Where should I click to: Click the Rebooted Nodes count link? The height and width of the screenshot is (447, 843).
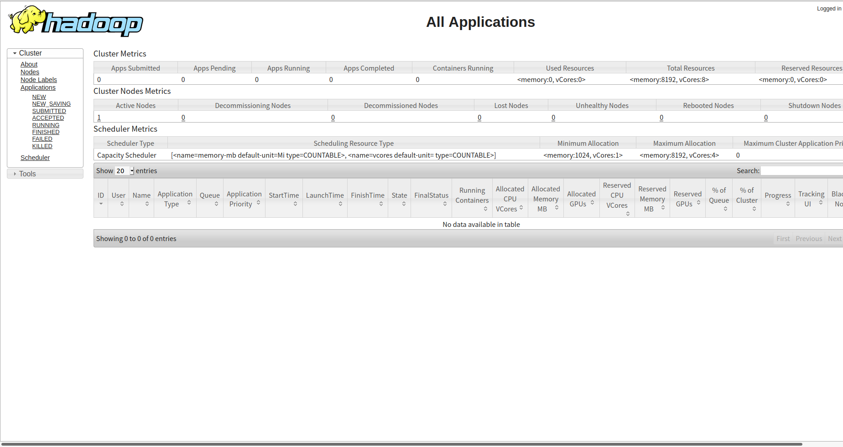pyautogui.click(x=661, y=118)
